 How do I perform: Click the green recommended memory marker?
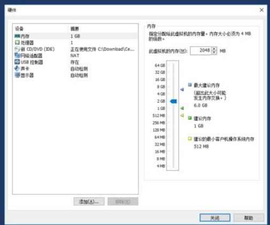pos(182,108)
